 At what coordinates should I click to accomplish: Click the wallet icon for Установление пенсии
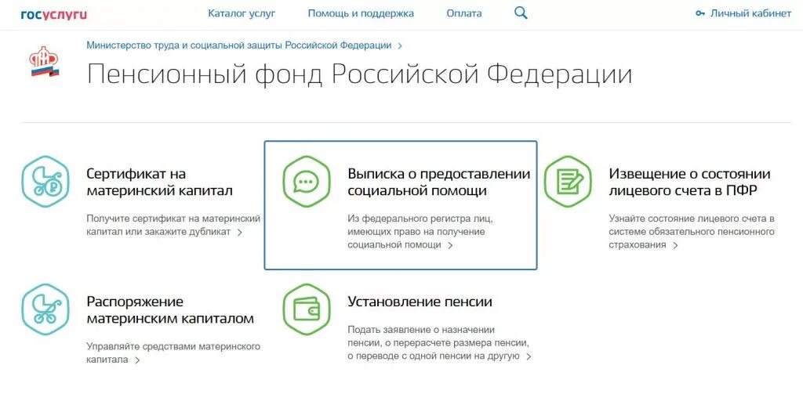[x=307, y=309]
